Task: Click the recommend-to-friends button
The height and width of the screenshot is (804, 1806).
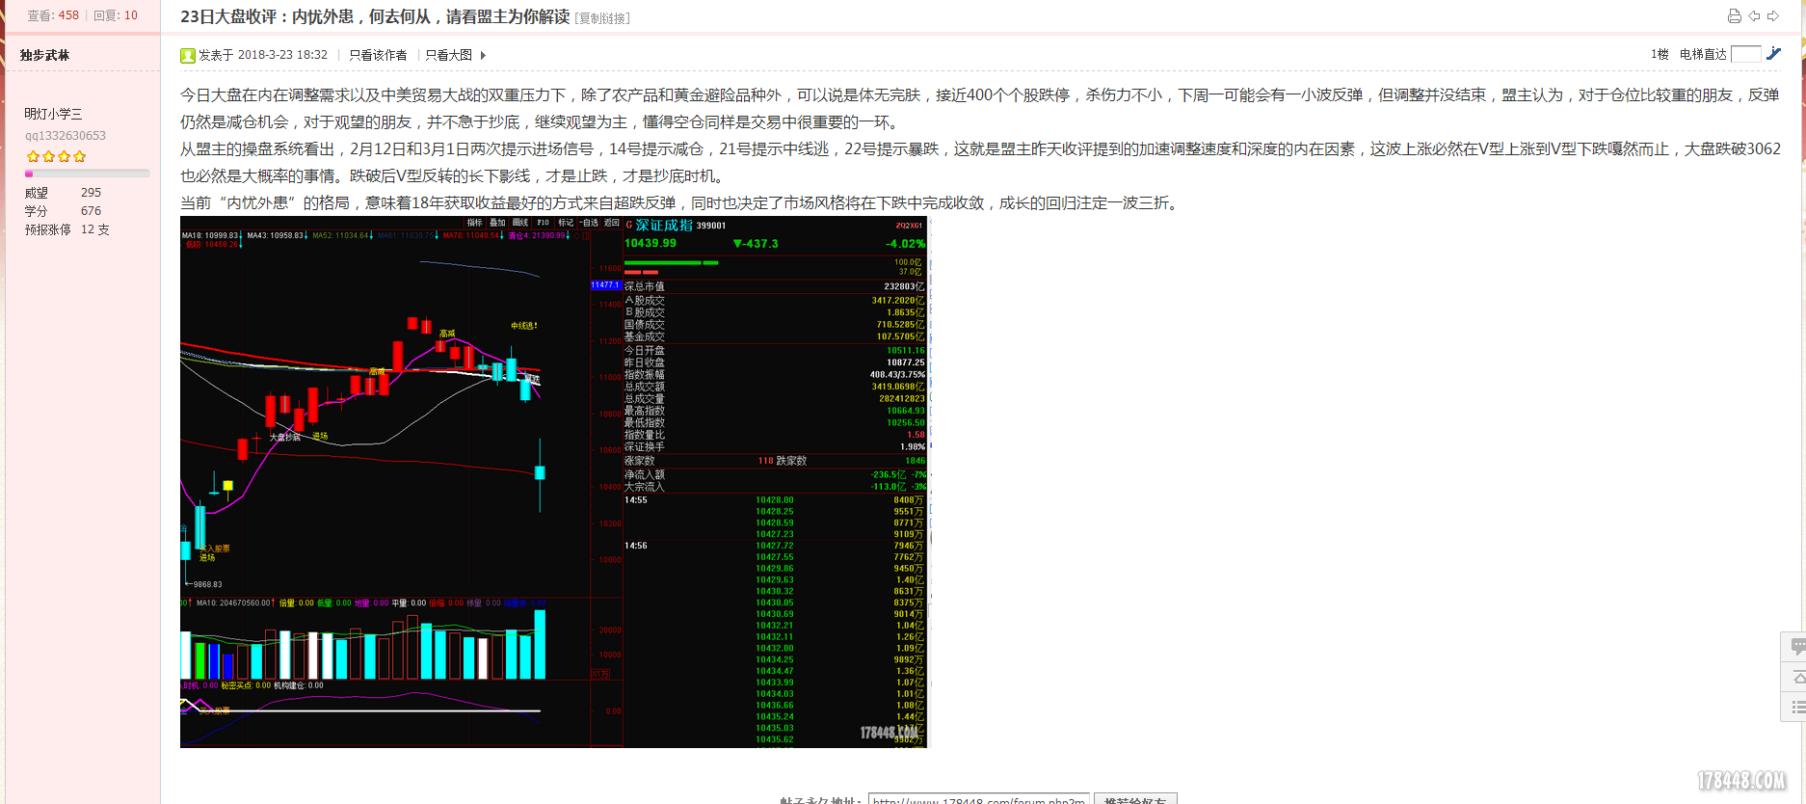Action: coord(1135,799)
